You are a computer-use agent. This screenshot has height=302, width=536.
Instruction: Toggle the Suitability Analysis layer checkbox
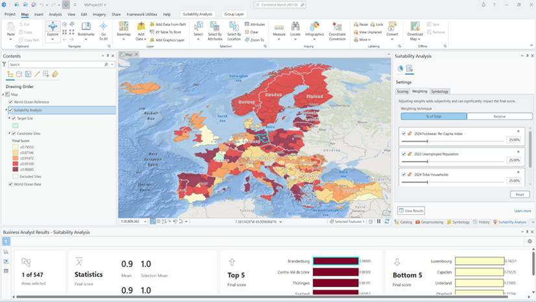[10, 110]
